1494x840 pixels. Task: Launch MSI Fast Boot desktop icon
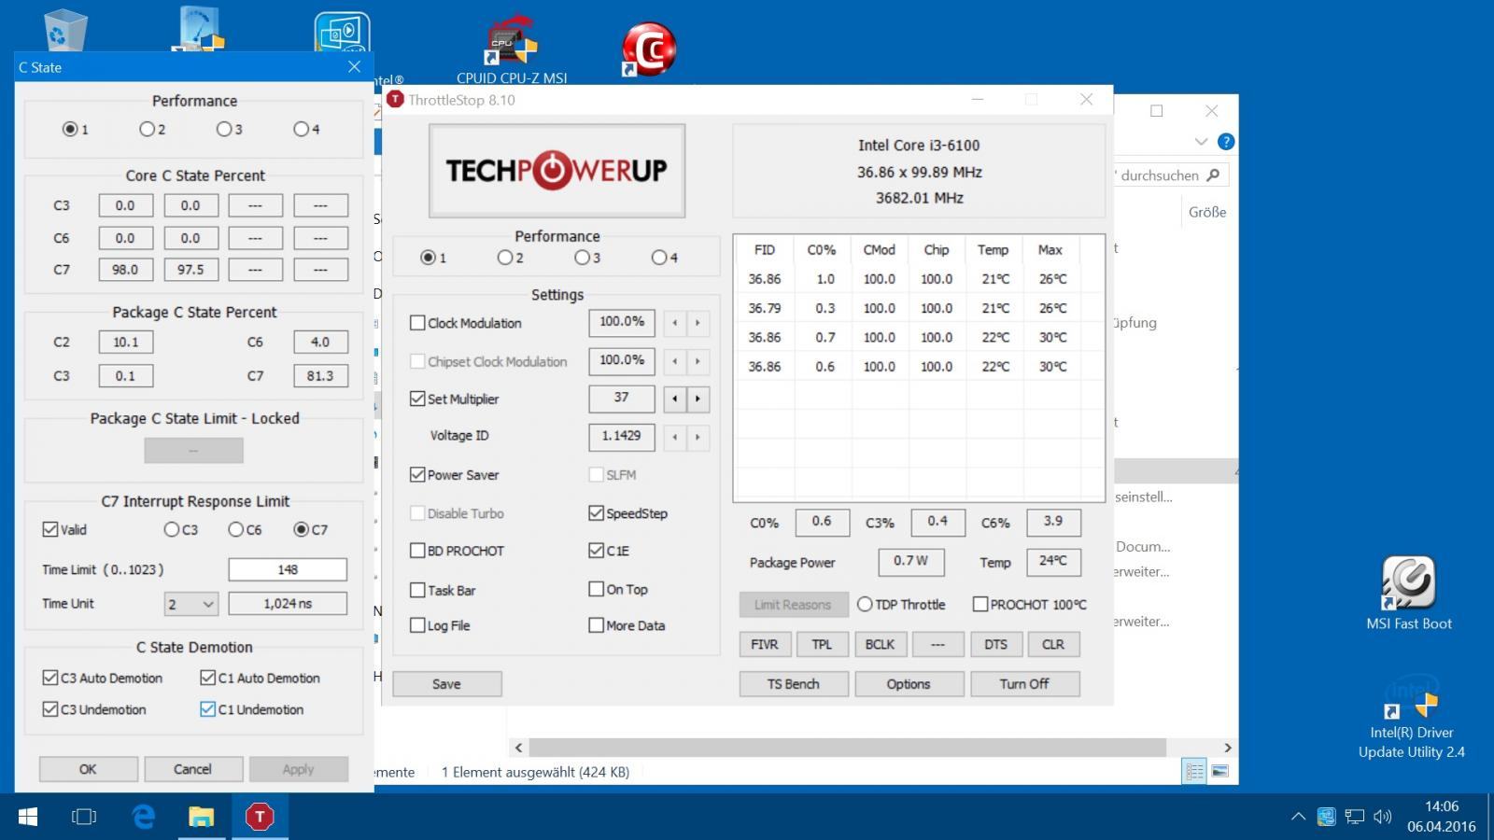(1409, 594)
